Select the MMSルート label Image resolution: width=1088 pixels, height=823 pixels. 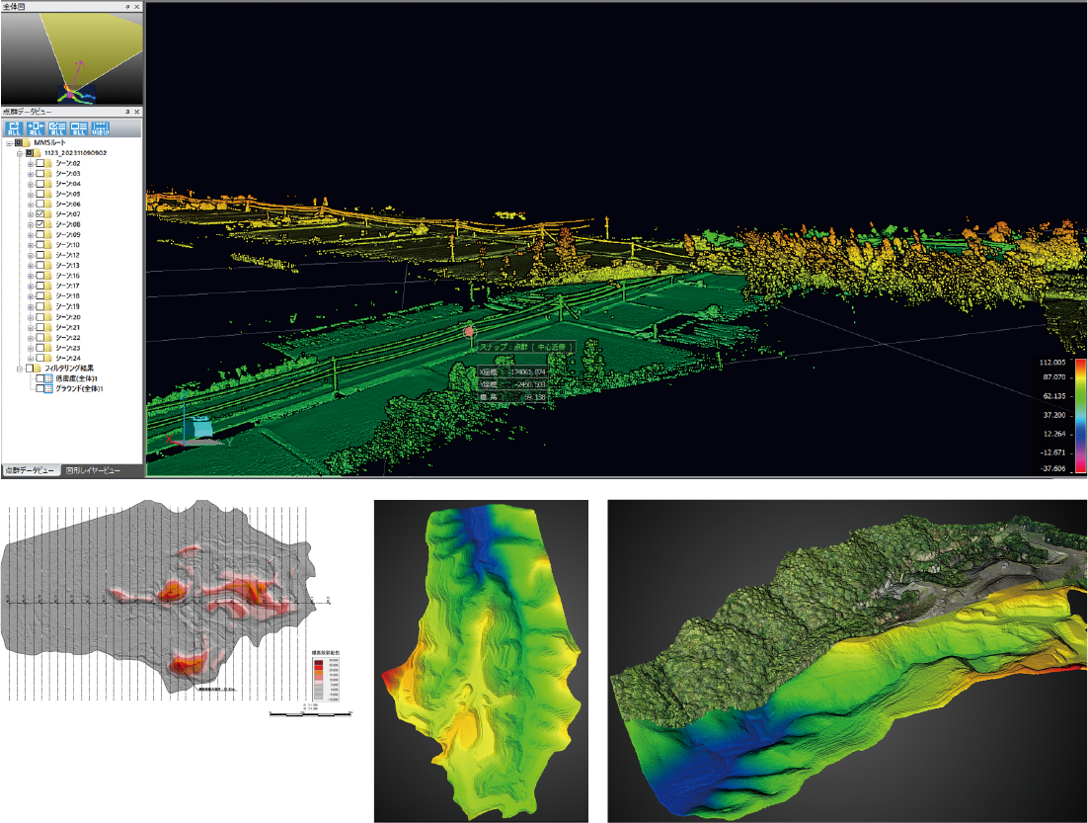point(50,142)
